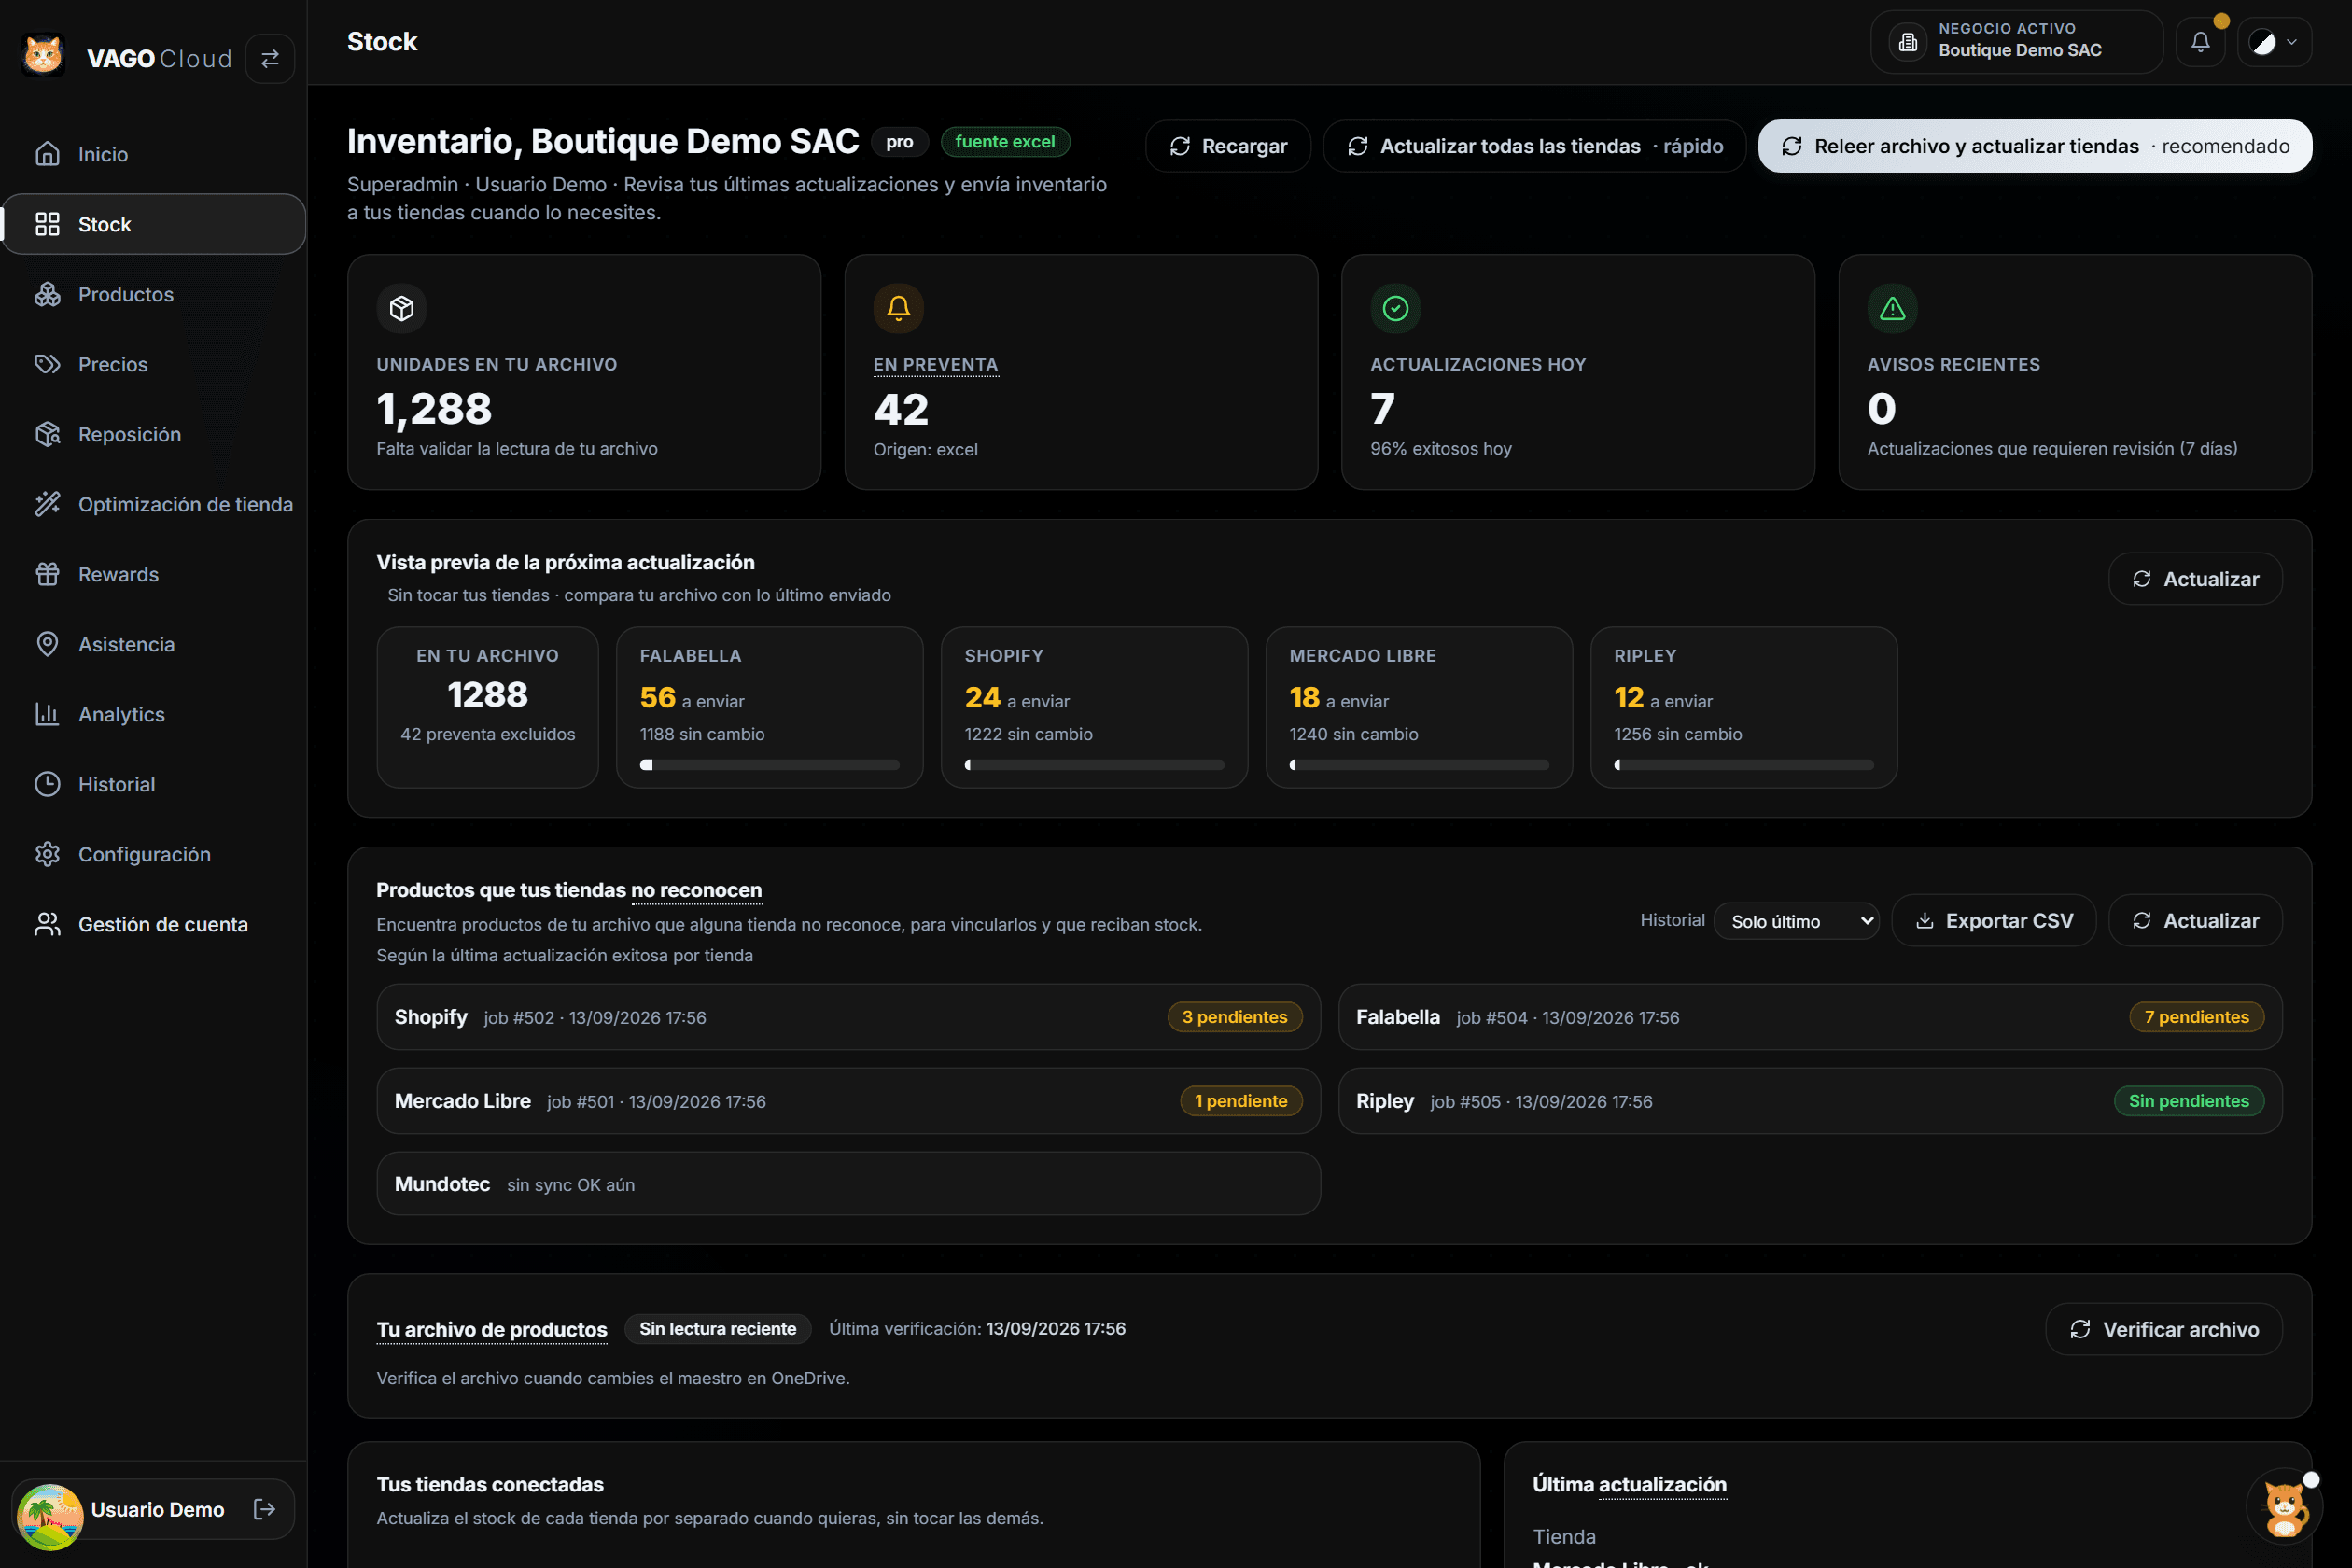Click the Recargar button
Screen dimensions: 2352x1568
tap(1228, 146)
